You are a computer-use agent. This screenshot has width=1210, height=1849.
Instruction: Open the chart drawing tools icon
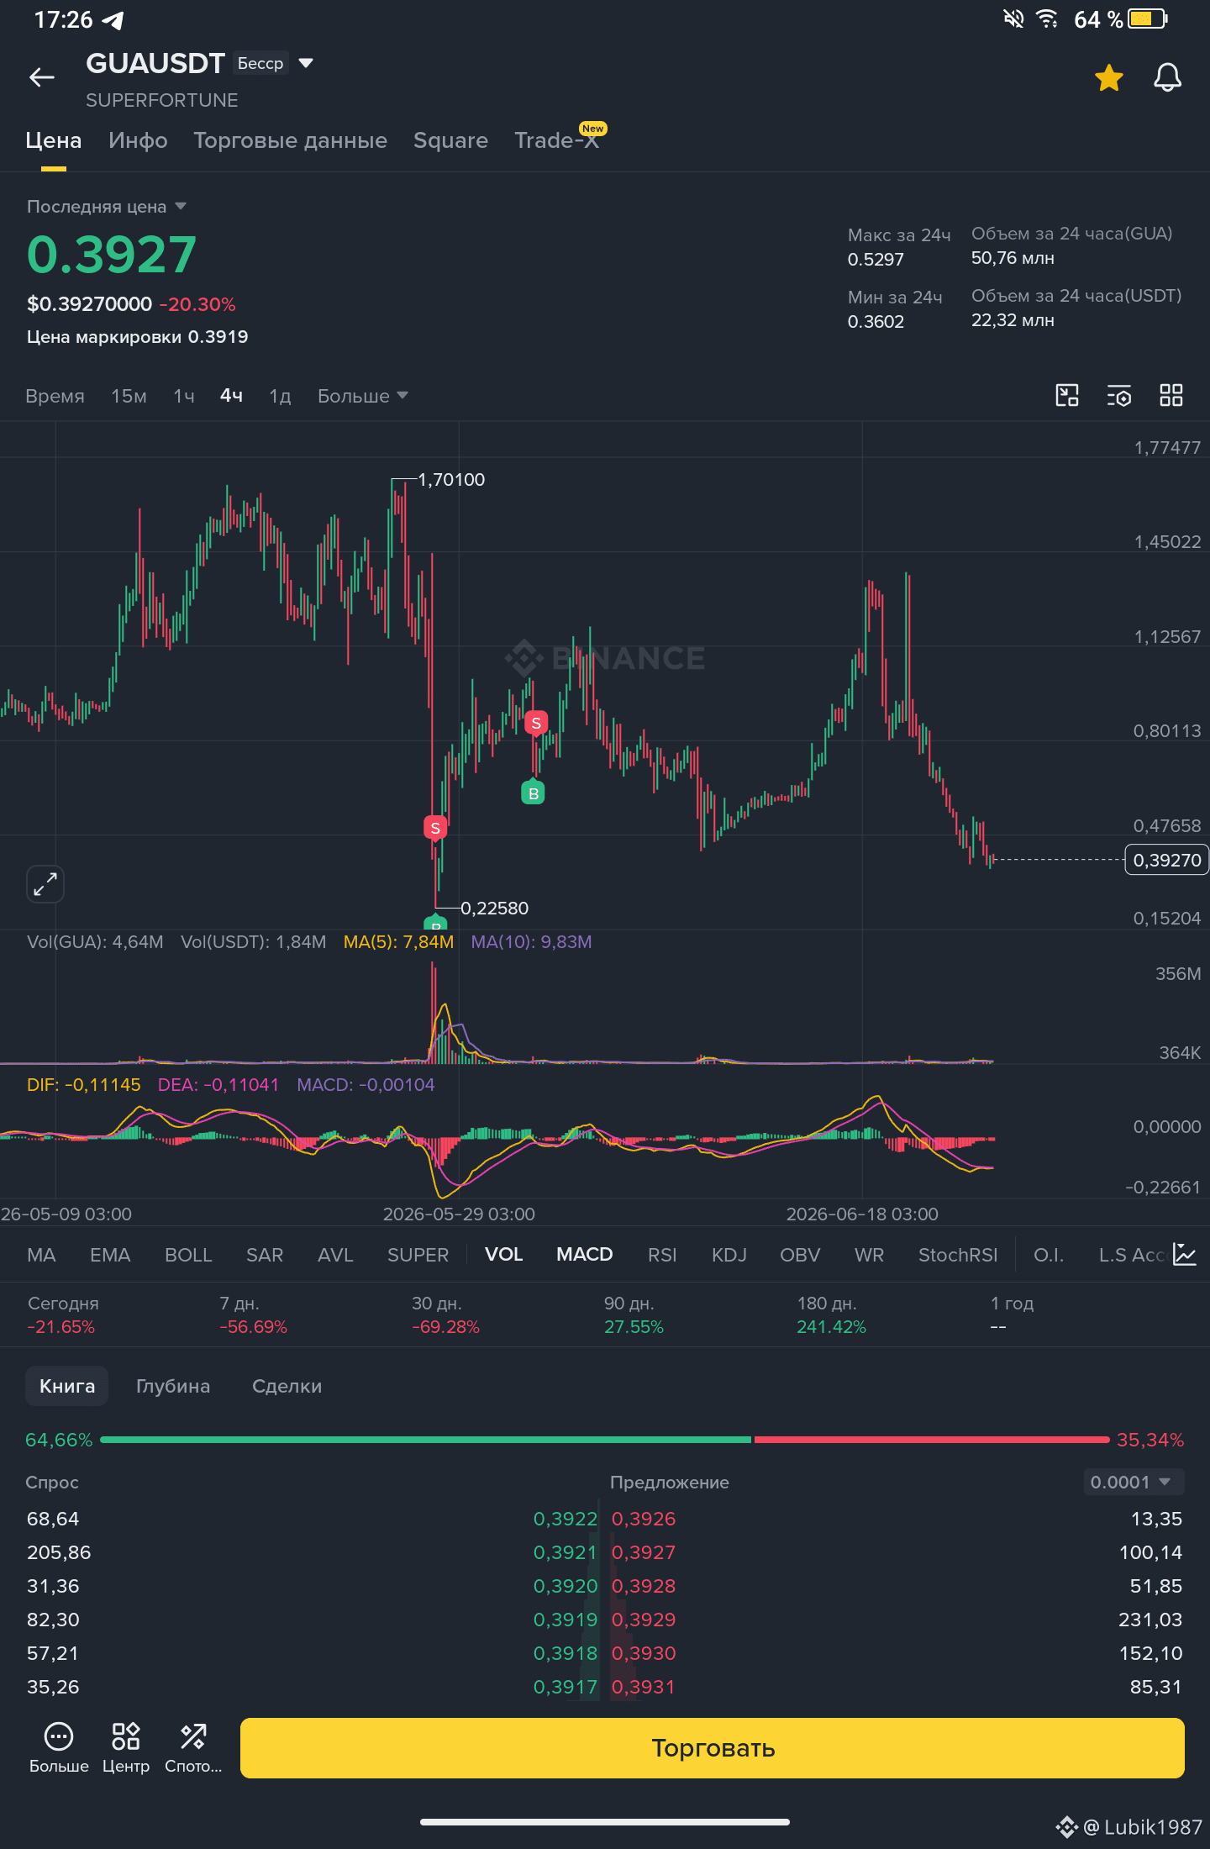[1067, 395]
